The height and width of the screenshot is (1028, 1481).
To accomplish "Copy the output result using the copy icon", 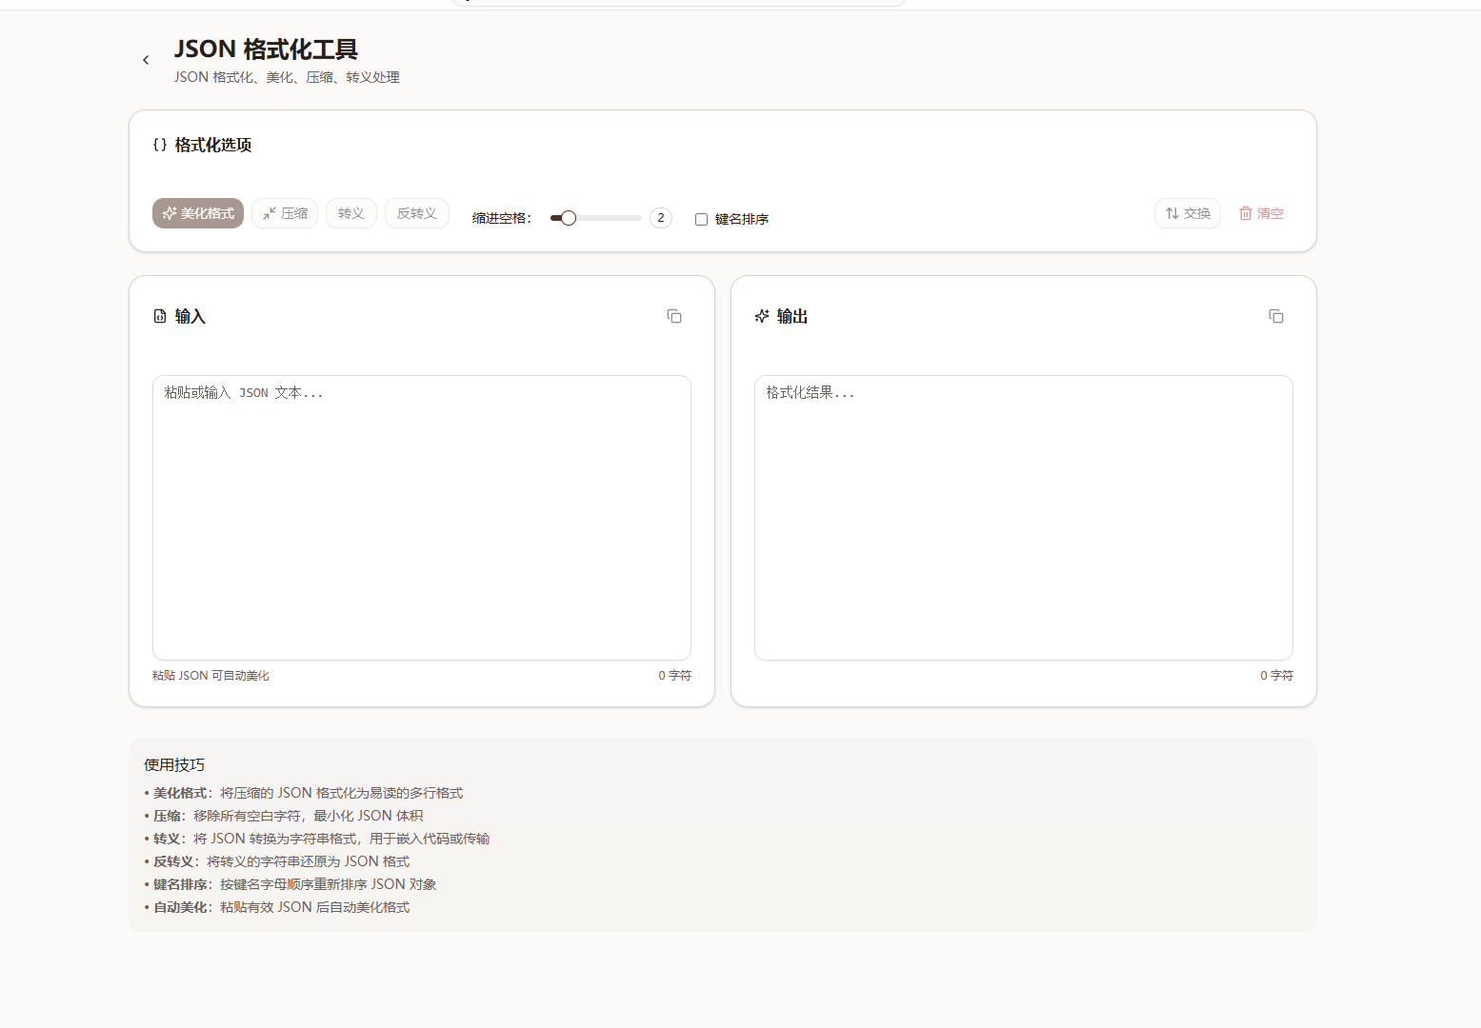I will 1276,316.
